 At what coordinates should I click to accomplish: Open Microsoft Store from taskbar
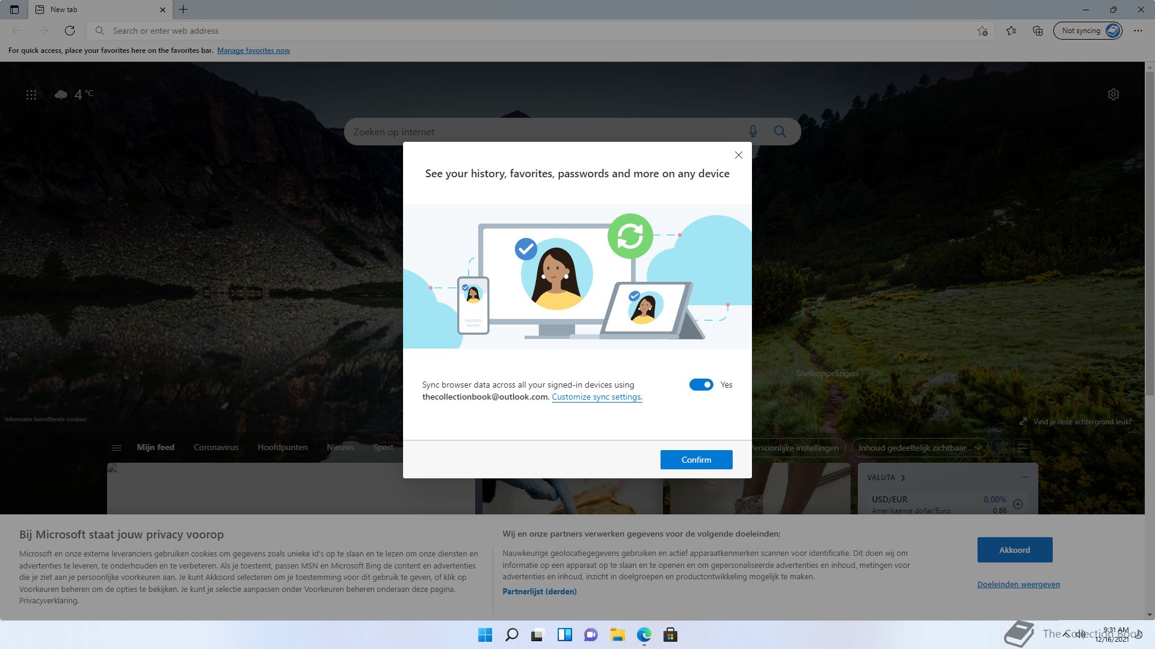tap(670, 635)
